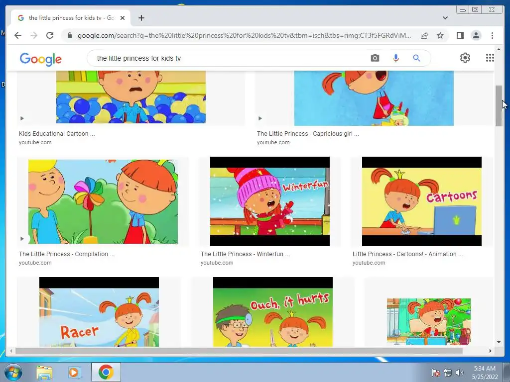Click vertical scrollbar thumb

tap(499, 106)
